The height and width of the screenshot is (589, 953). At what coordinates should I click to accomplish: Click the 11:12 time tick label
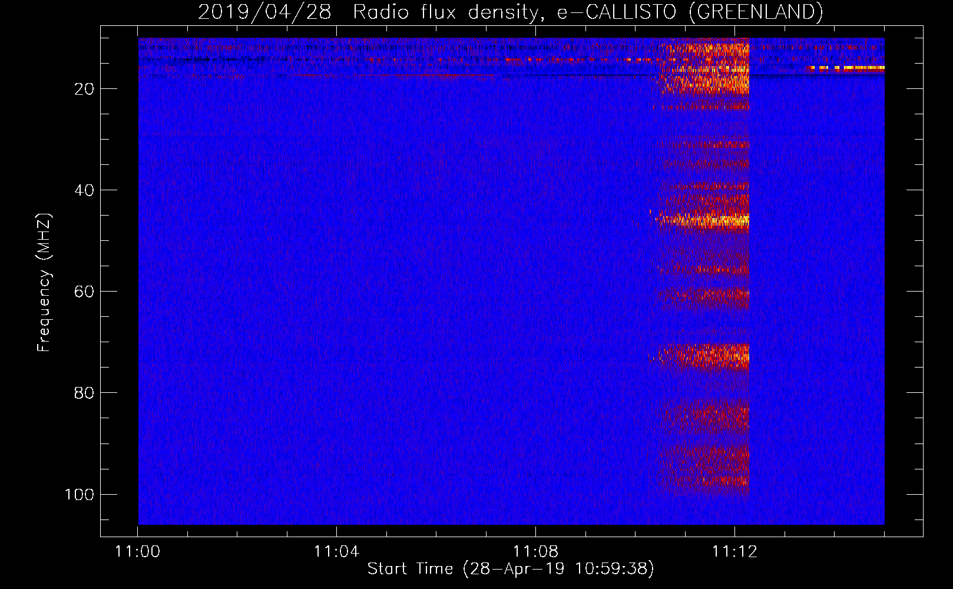tap(734, 552)
